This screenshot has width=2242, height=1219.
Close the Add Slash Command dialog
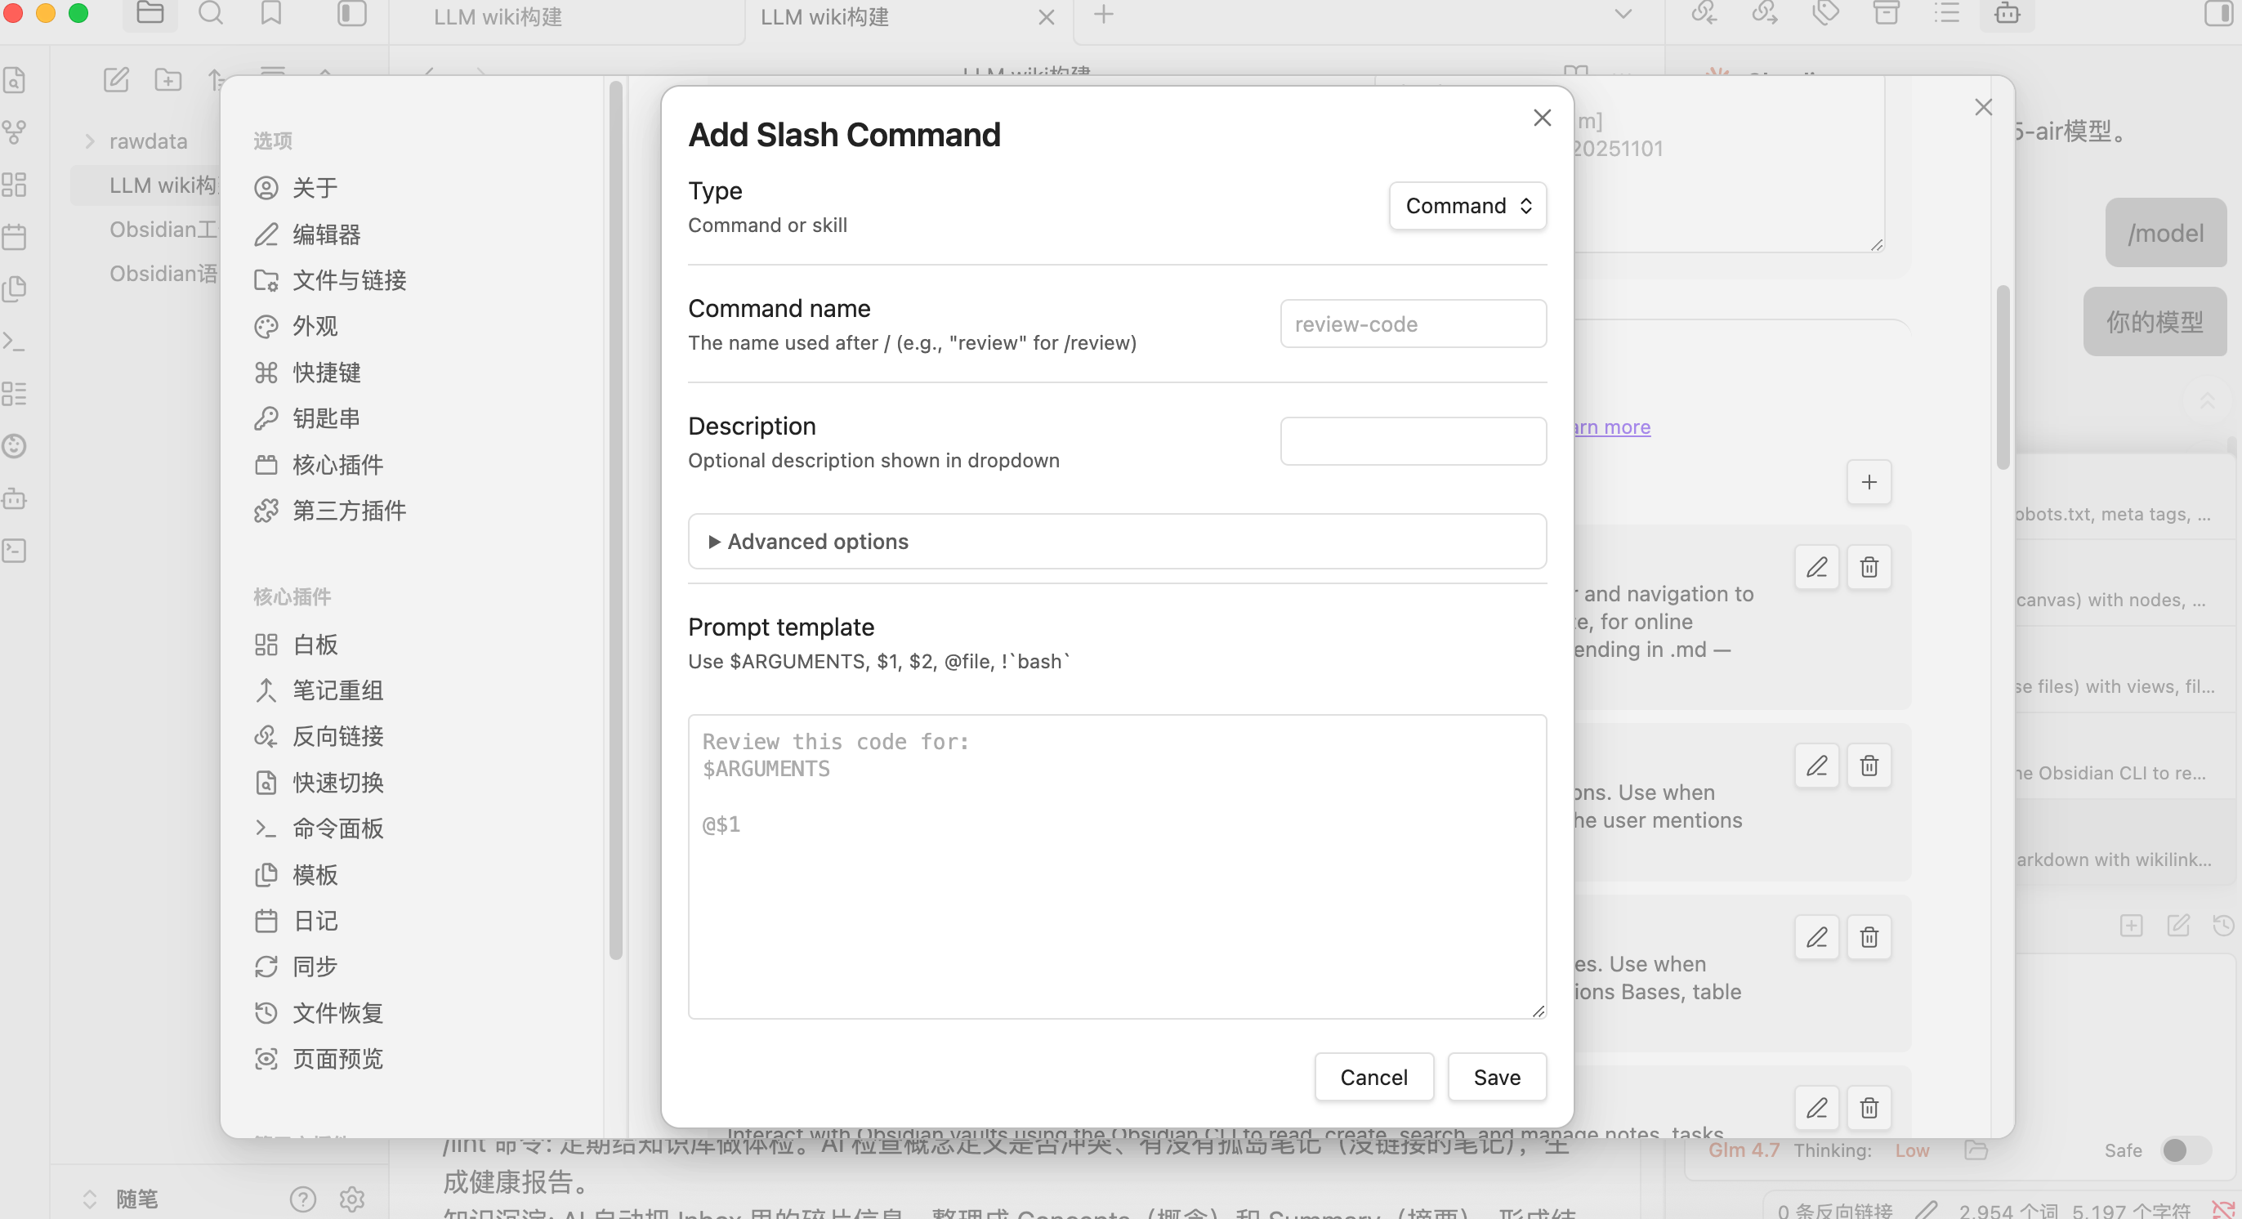click(x=1543, y=118)
